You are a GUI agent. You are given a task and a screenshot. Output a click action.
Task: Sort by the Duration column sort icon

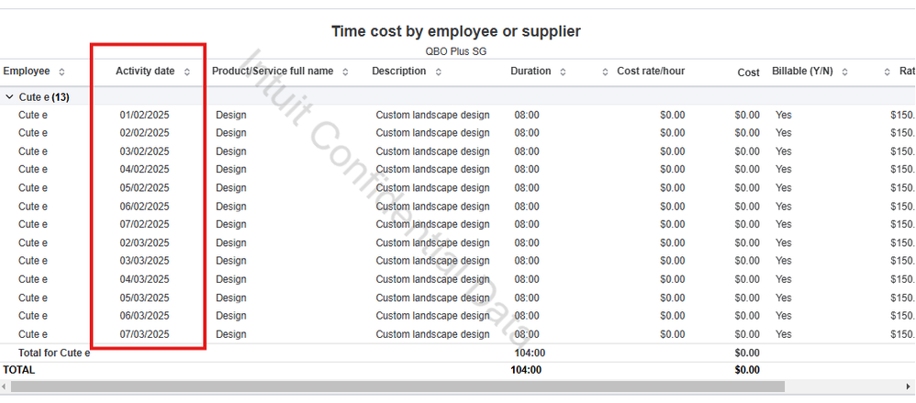pos(563,72)
